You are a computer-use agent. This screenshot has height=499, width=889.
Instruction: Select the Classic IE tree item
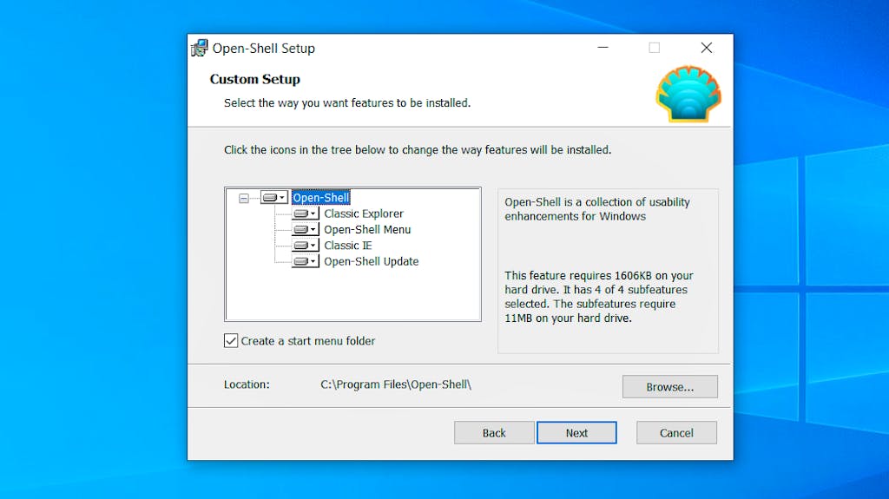(x=347, y=246)
